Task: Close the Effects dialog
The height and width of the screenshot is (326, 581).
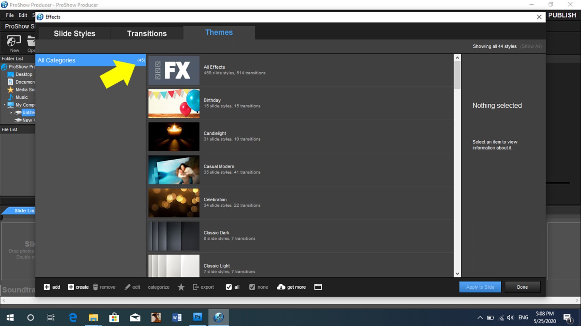Action: (539, 17)
